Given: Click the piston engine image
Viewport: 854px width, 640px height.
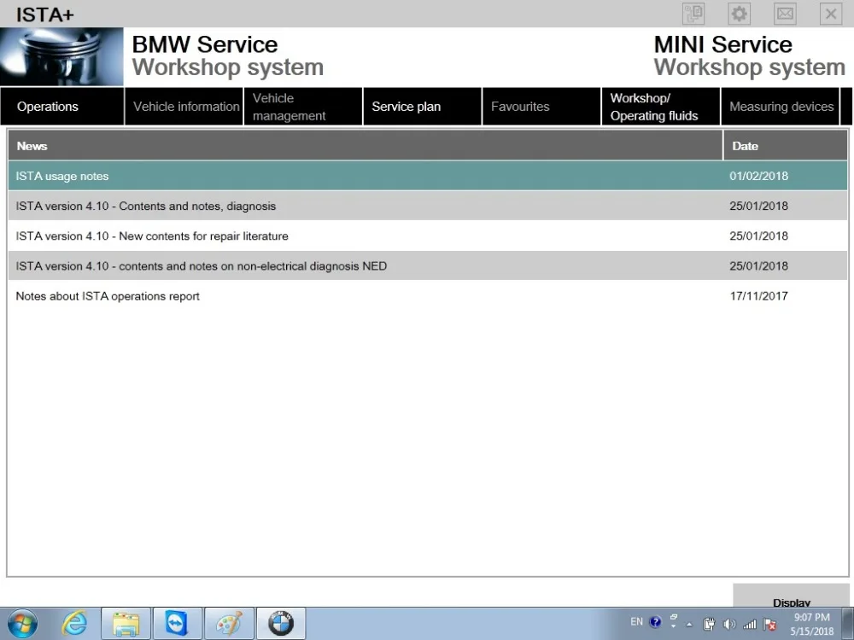Looking at the screenshot, I should coord(61,56).
